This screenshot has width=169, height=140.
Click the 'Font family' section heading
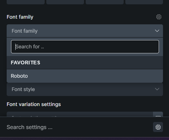20,17
